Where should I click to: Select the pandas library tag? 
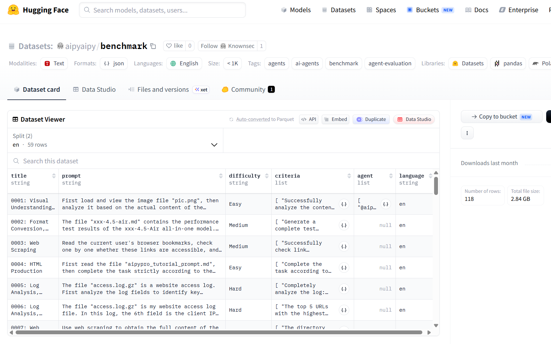[x=508, y=64]
